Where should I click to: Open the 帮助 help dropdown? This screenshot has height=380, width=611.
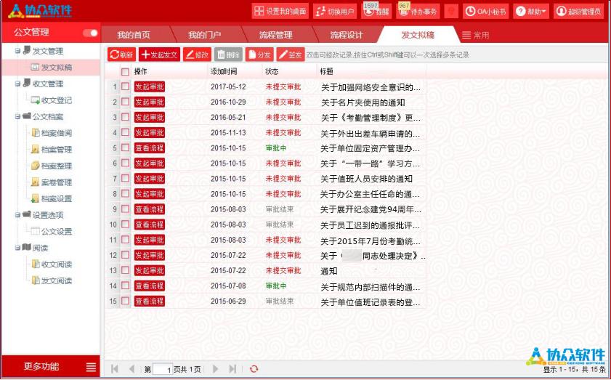tap(531, 12)
